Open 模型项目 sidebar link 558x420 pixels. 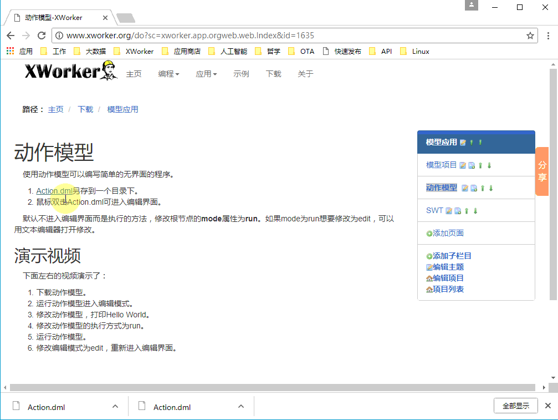coord(441,165)
